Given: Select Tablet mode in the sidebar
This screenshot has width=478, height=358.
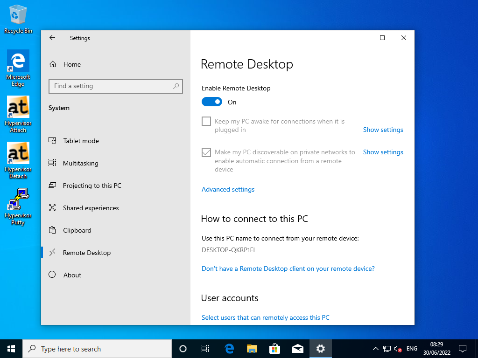Looking at the screenshot, I should pos(81,140).
